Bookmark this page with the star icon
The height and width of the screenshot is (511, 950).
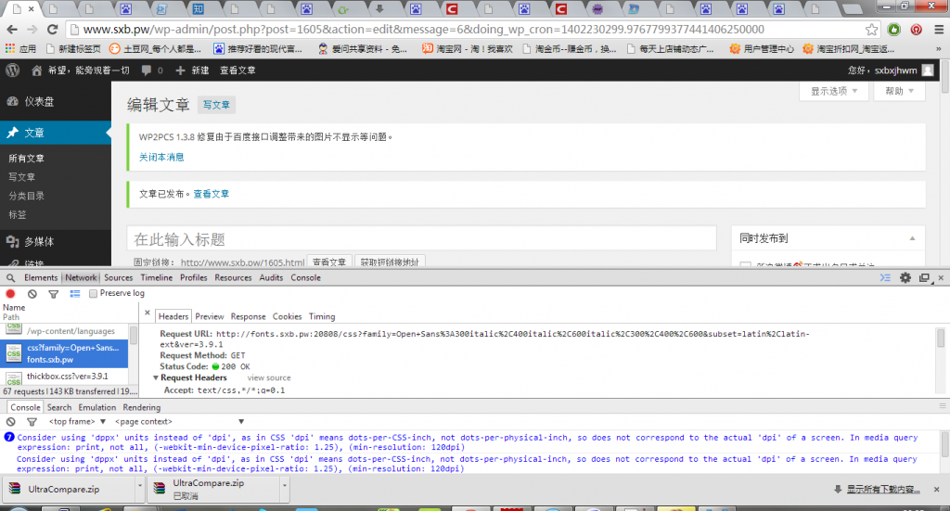(871, 30)
